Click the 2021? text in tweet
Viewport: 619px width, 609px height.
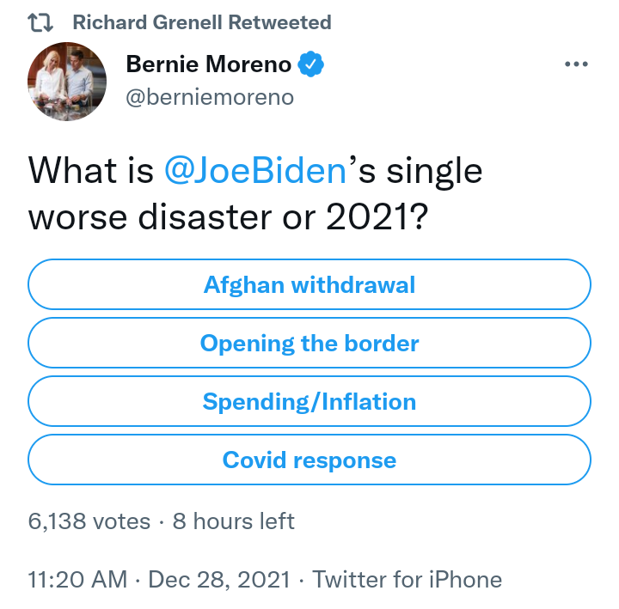coord(377,217)
